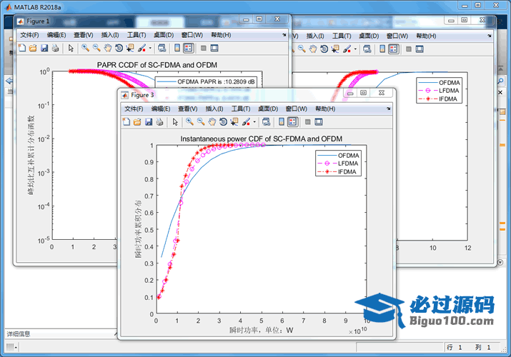The image size is (511, 357).
Task: Open 文件(F) menu in Figure 3
Action: point(134,109)
